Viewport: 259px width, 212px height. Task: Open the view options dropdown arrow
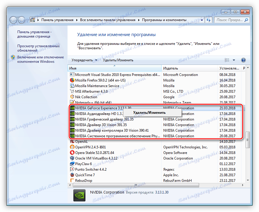[234, 60]
